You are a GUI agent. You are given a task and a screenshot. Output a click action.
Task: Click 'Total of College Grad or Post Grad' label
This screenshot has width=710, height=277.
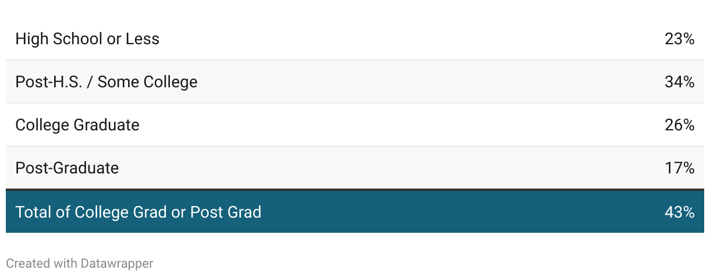139,212
